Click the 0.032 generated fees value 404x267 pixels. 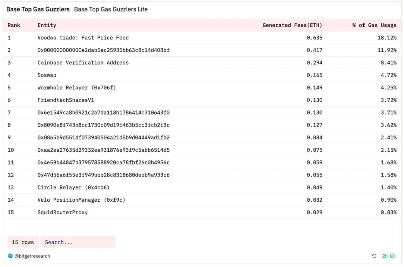pyautogui.click(x=314, y=200)
